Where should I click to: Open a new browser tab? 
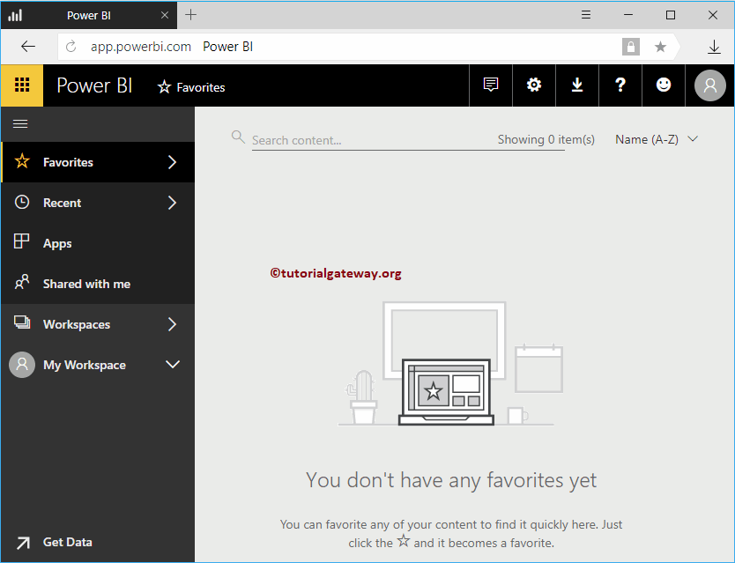click(x=190, y=15)
